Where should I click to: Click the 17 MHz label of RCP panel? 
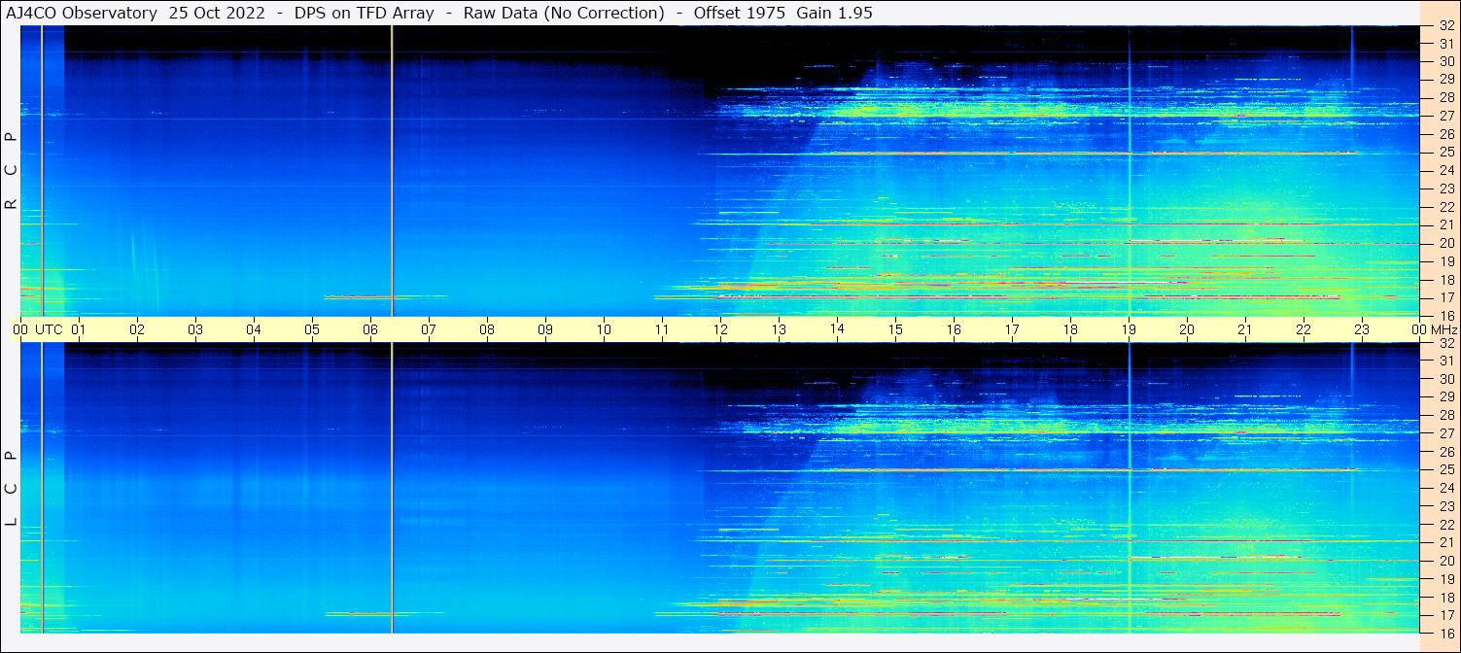[1446, 297]
